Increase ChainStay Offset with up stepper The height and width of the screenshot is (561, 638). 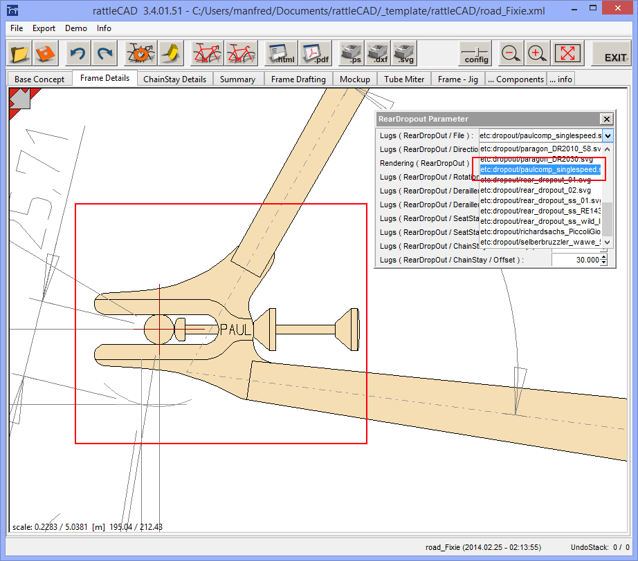click(604, 257)
